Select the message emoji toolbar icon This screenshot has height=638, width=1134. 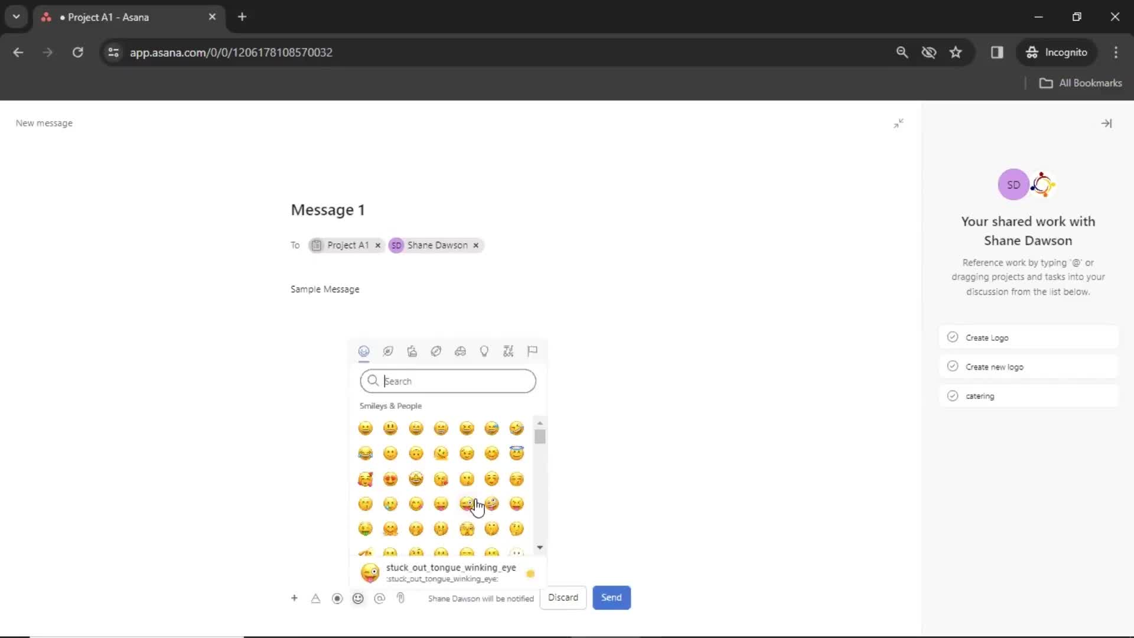coord(357,597)
